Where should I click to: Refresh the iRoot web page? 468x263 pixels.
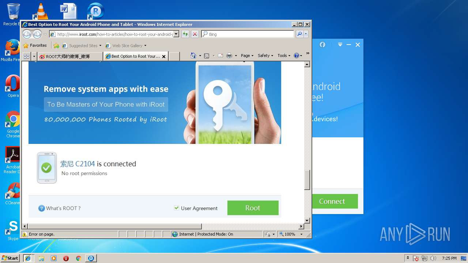click(185, 34)
